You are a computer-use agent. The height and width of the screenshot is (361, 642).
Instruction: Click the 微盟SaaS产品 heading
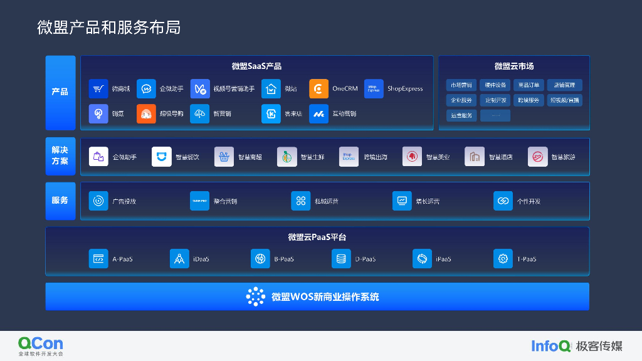click(x=256, y=66)
